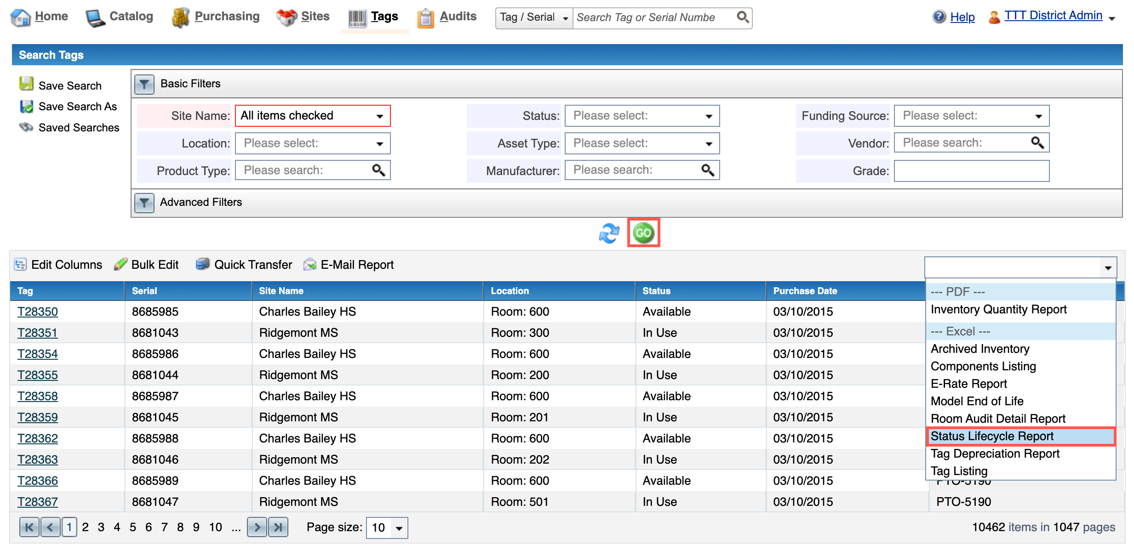Click the Product Type search magnifier
The height and width of the screenshot is (544, 1134).
click(x=378, y=170)
